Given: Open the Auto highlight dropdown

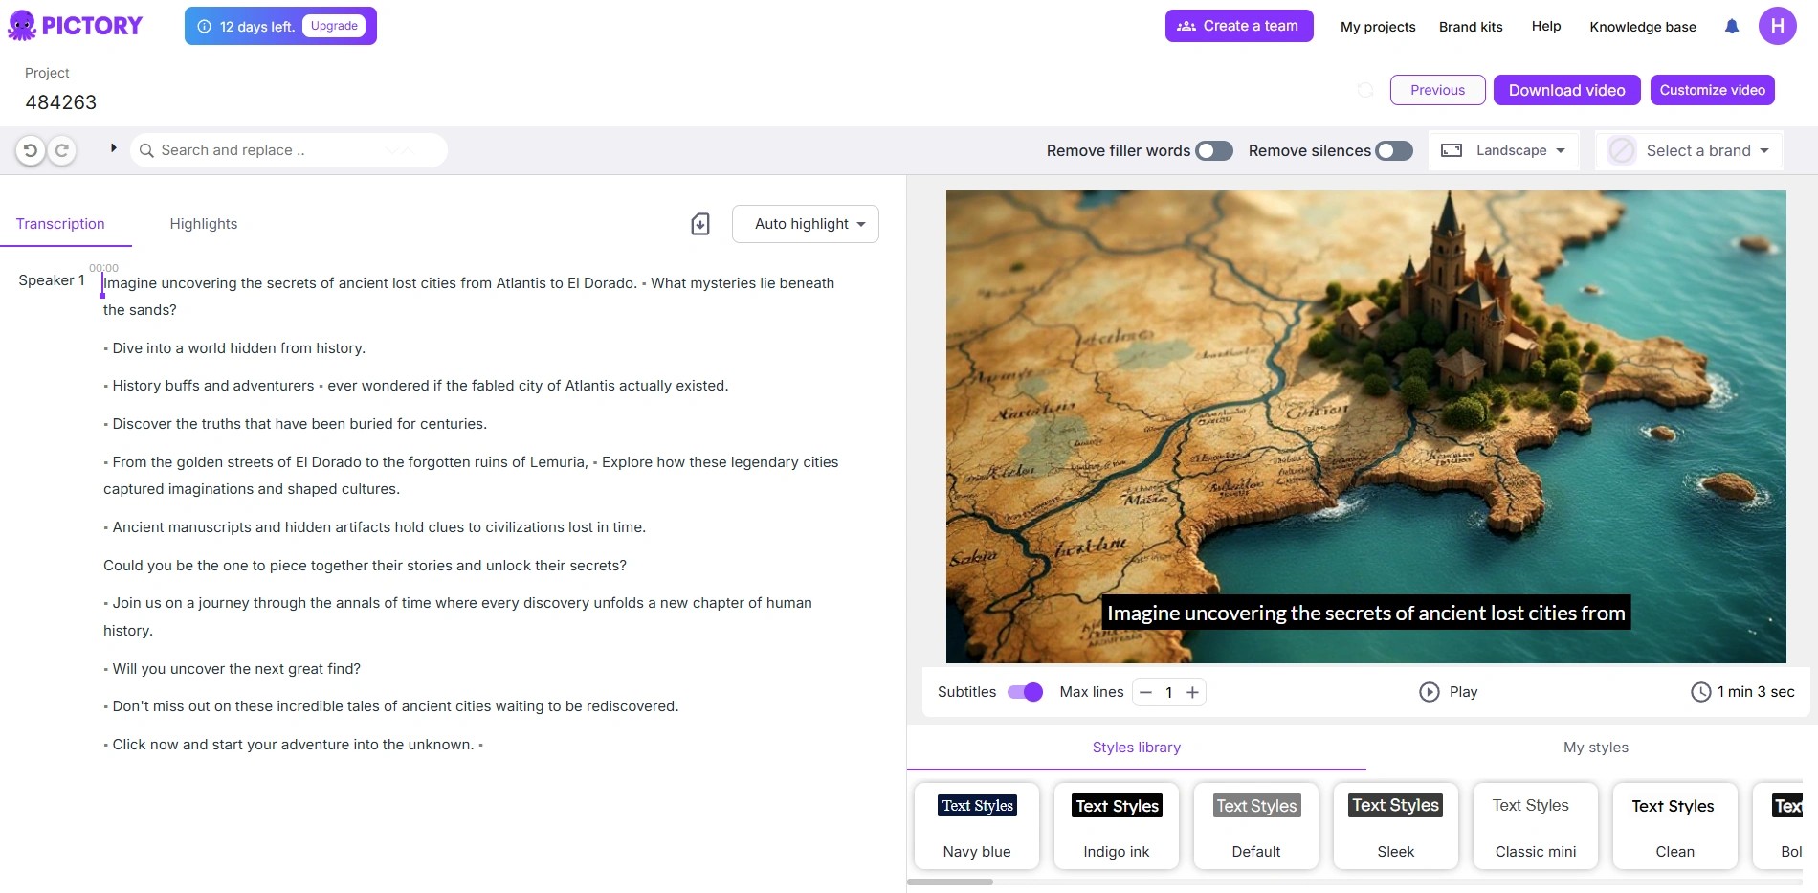Looking at the screenshot, I should pos(805,224).
